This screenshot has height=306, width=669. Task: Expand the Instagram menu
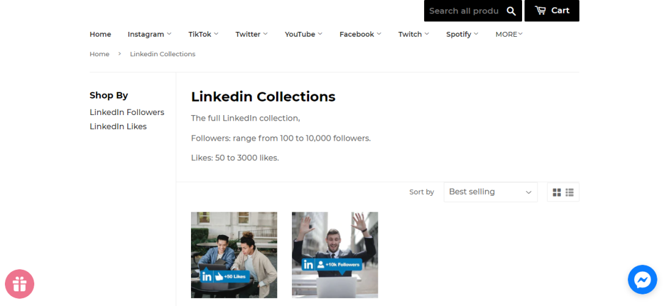click(x=149, y=34)
